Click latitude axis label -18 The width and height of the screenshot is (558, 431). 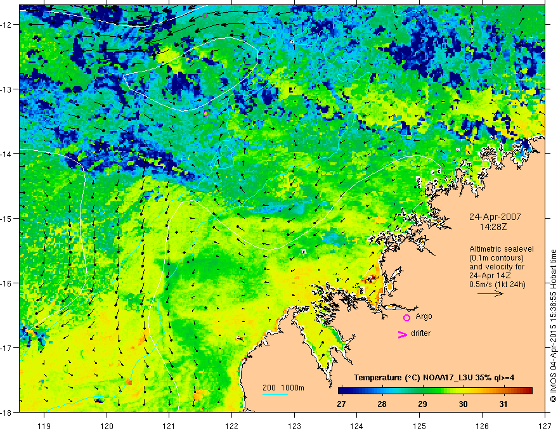(6, 412)
